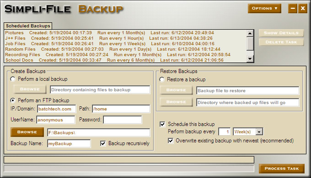311x178 pixels.
Task: Click the Browse button beside F:\Backups\
Action: click(27, 132)
